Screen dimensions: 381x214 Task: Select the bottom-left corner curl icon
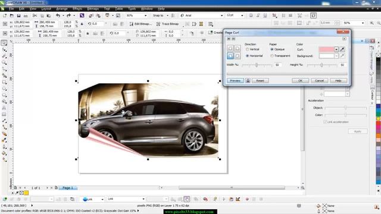pos(230,56)
